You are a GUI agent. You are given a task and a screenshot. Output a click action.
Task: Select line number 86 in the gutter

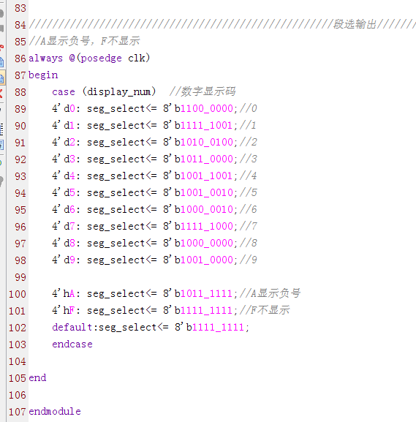click(x=20, y=59)
